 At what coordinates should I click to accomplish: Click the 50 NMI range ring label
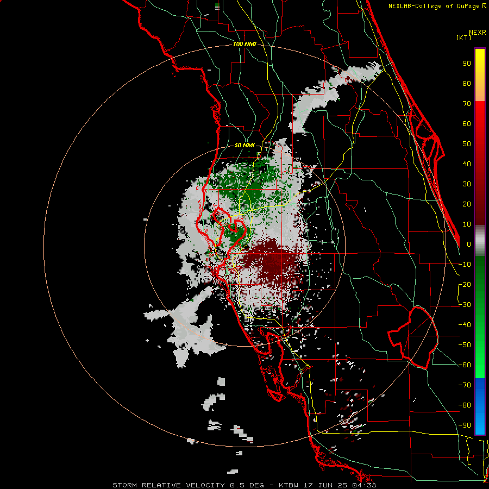tap(244, 145)
